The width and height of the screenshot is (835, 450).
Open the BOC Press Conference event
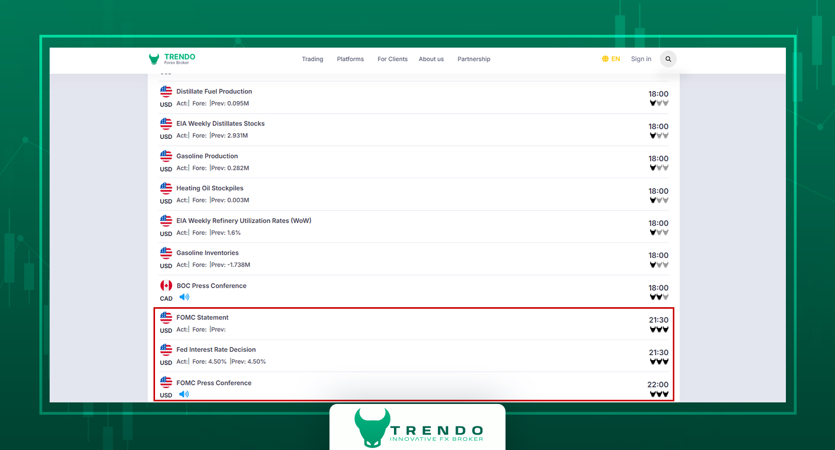click(x=211, y=286)
